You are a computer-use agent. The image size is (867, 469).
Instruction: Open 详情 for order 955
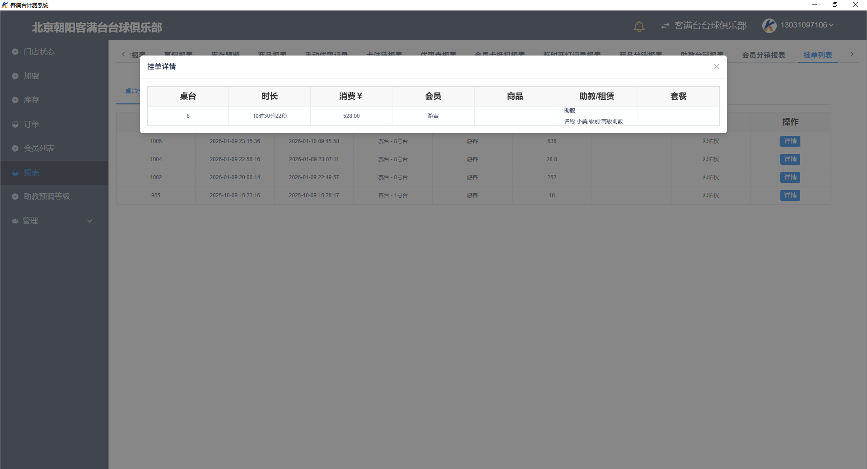(790, 195)
